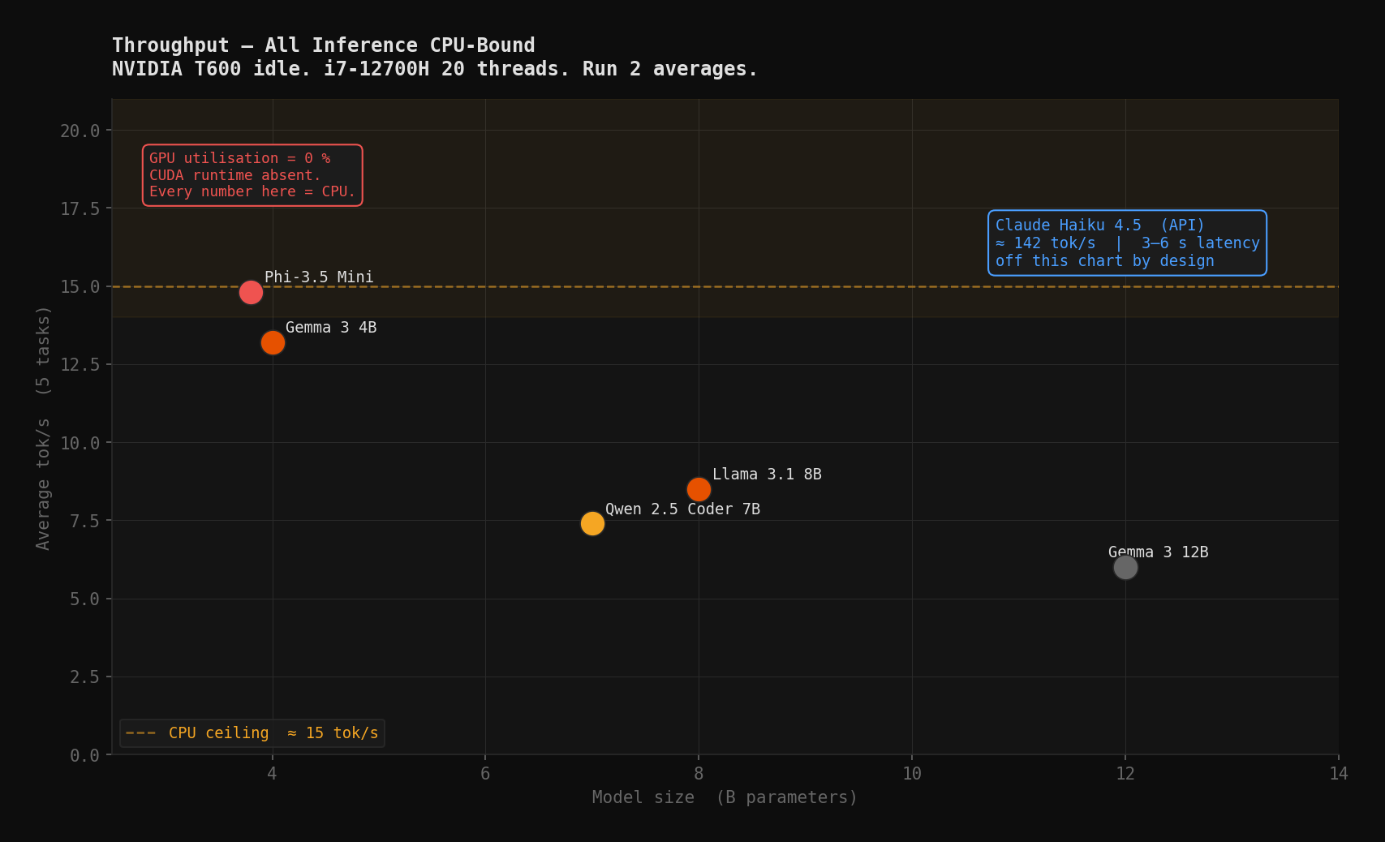Click the x-axis label 'Model size (B parameters)'

[x=725, y=797]
